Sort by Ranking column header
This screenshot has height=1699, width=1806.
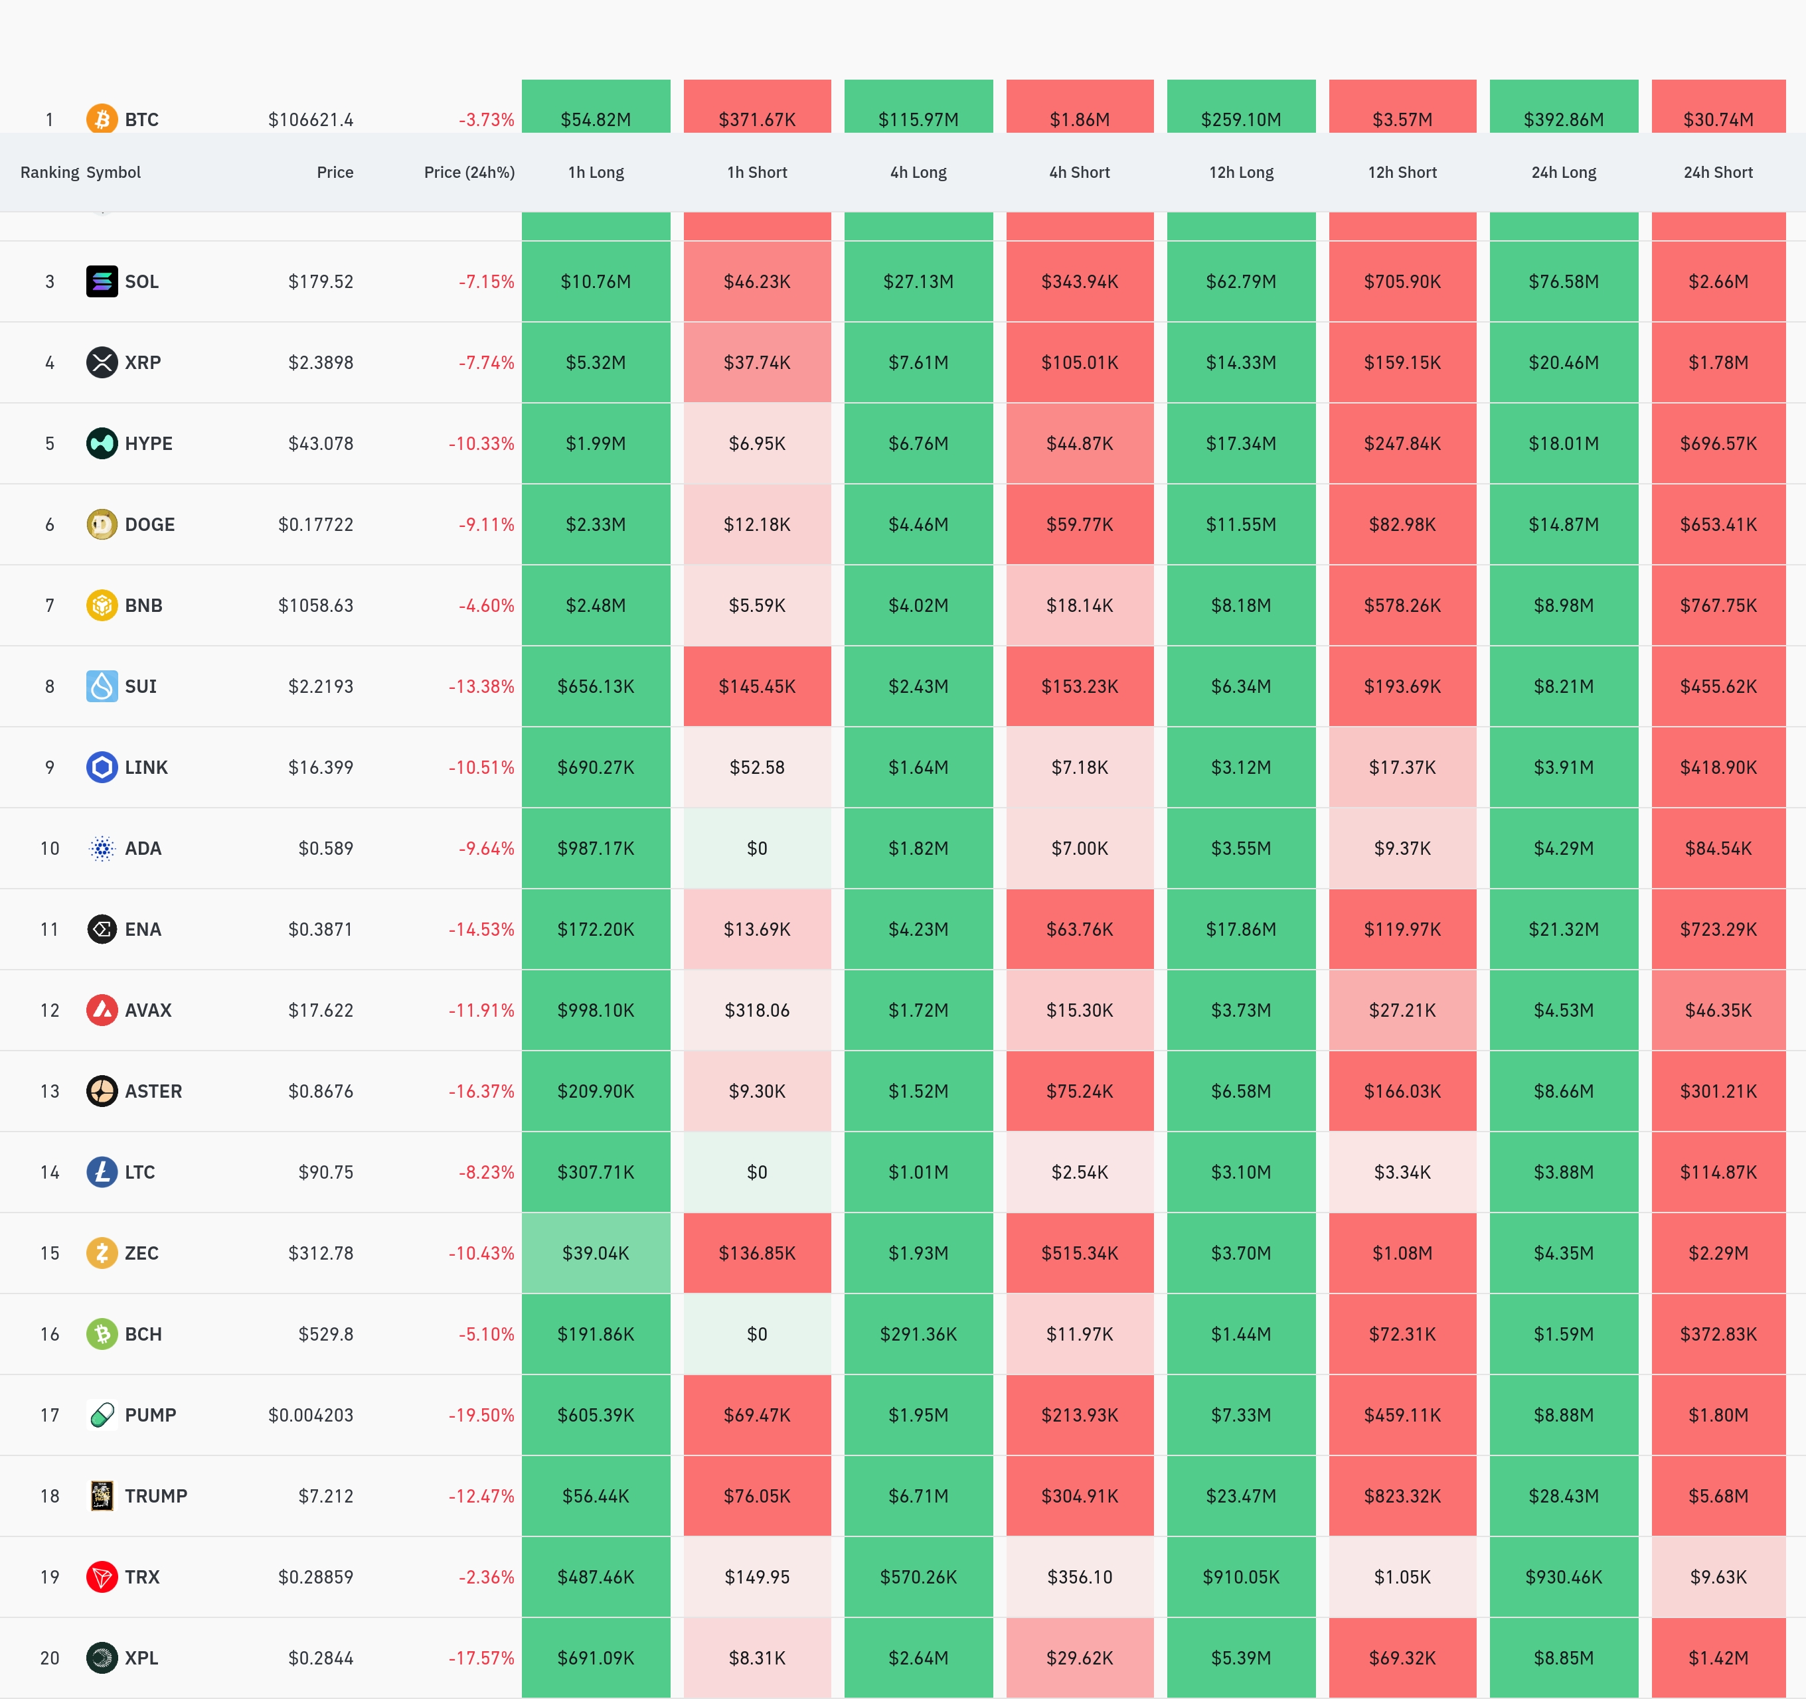[x=49, y=173]
